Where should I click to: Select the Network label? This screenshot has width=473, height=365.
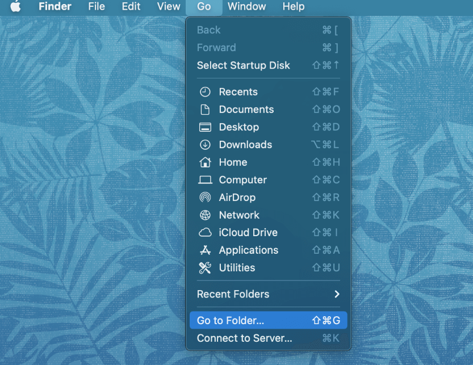pyautogui.click(x=239, y=215)
